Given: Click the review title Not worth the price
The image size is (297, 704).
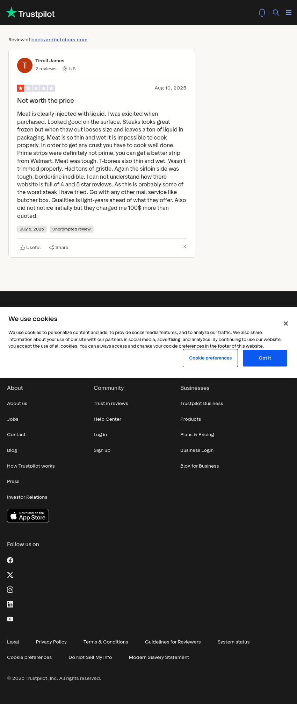Looking at the screenshot, I should coord(45,101).
